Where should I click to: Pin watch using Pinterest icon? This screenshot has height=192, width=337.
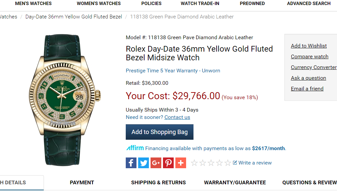[168, 163]
